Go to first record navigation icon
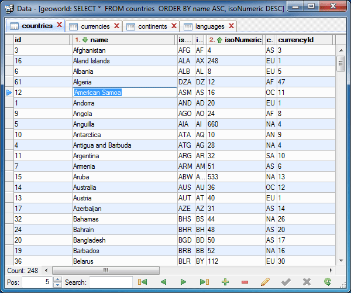 [x=142, y=282]
